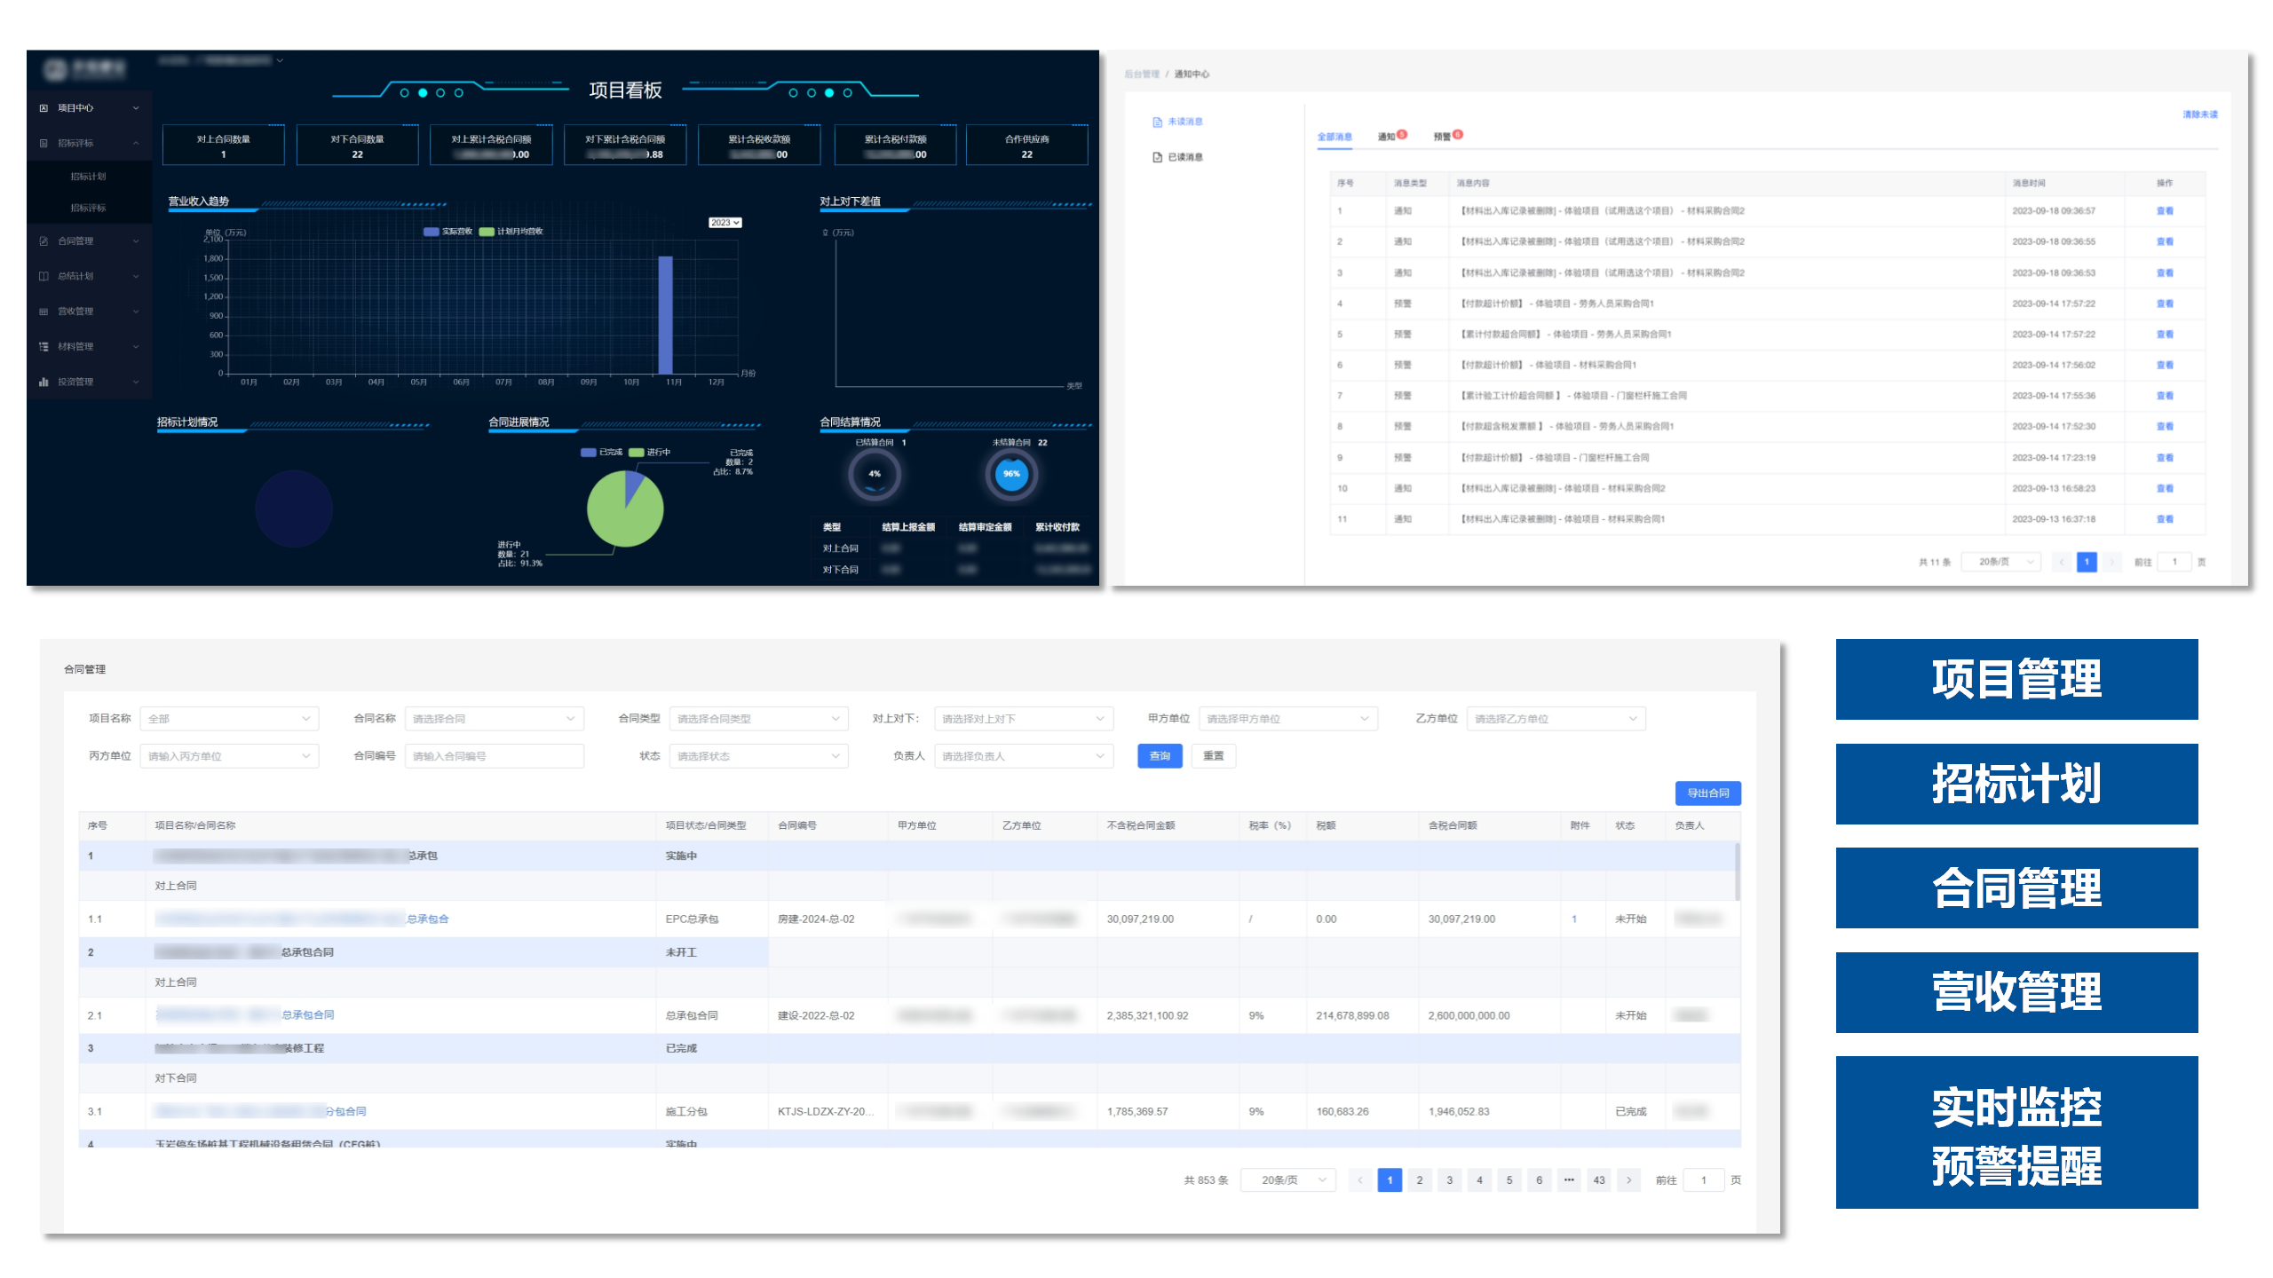Click the 未读消息 document icon

1157,122
